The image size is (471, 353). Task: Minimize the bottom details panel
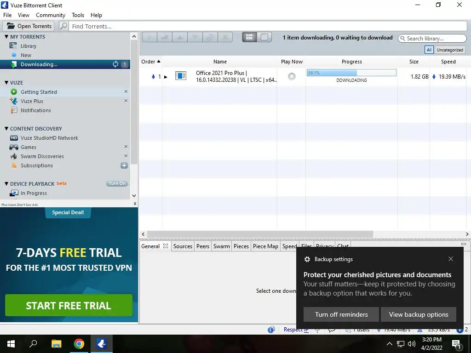tap(464, 245)
